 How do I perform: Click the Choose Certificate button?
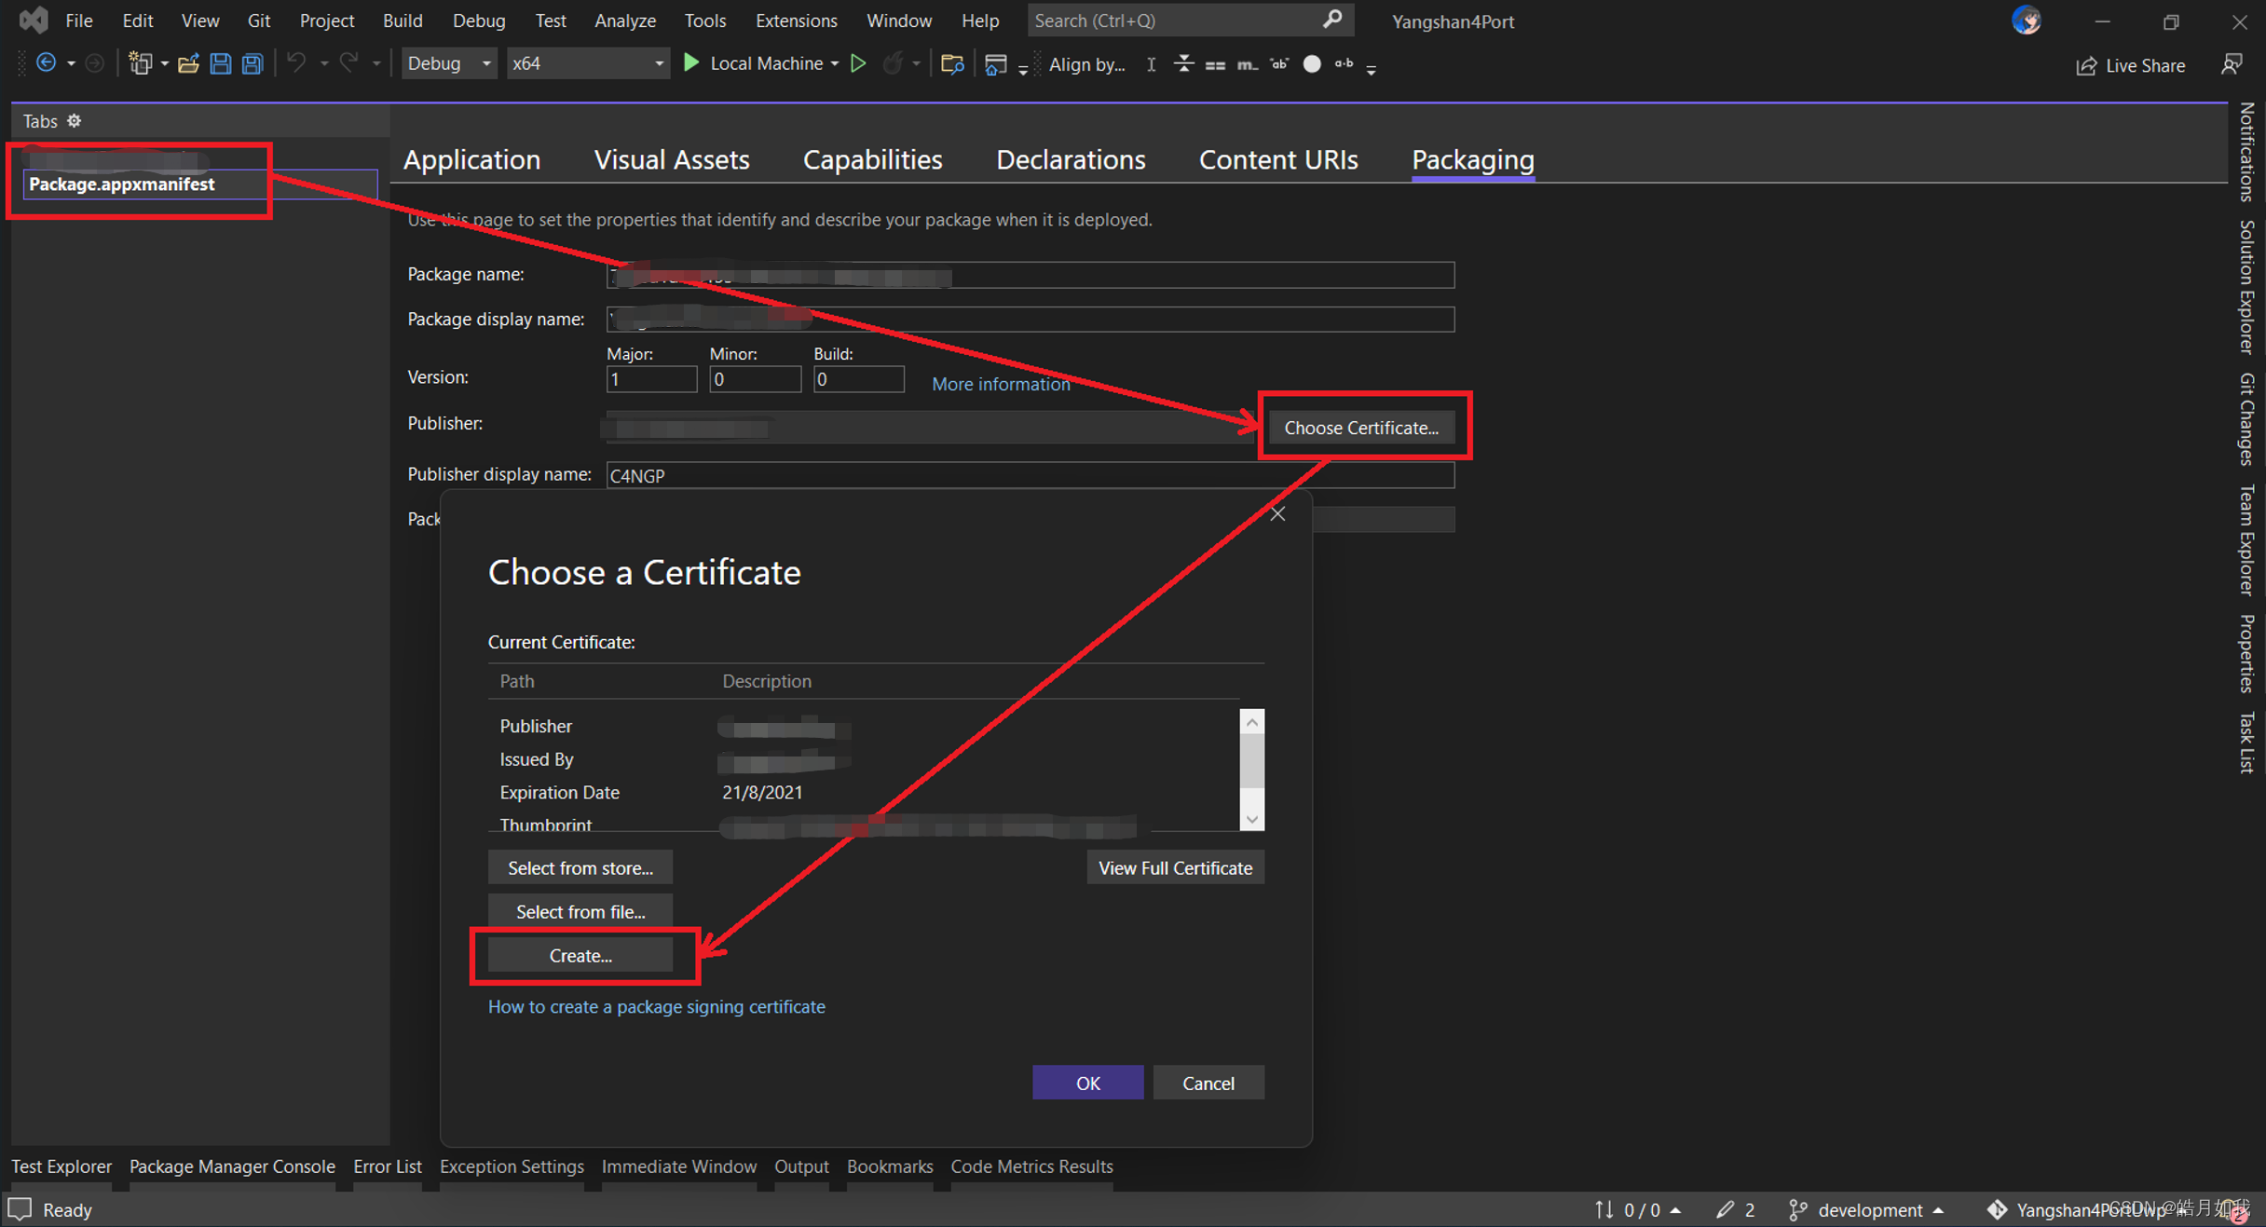pyautogui.click(x=1361, y=428)
